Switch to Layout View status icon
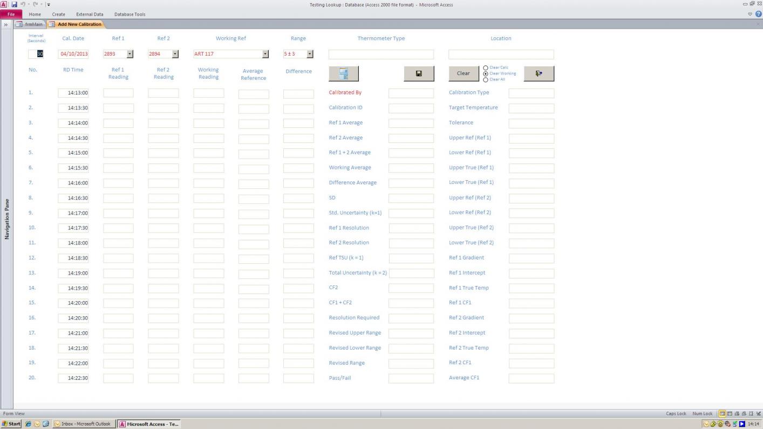This screenshot has height=429, width=763. [x=751, y=413]
